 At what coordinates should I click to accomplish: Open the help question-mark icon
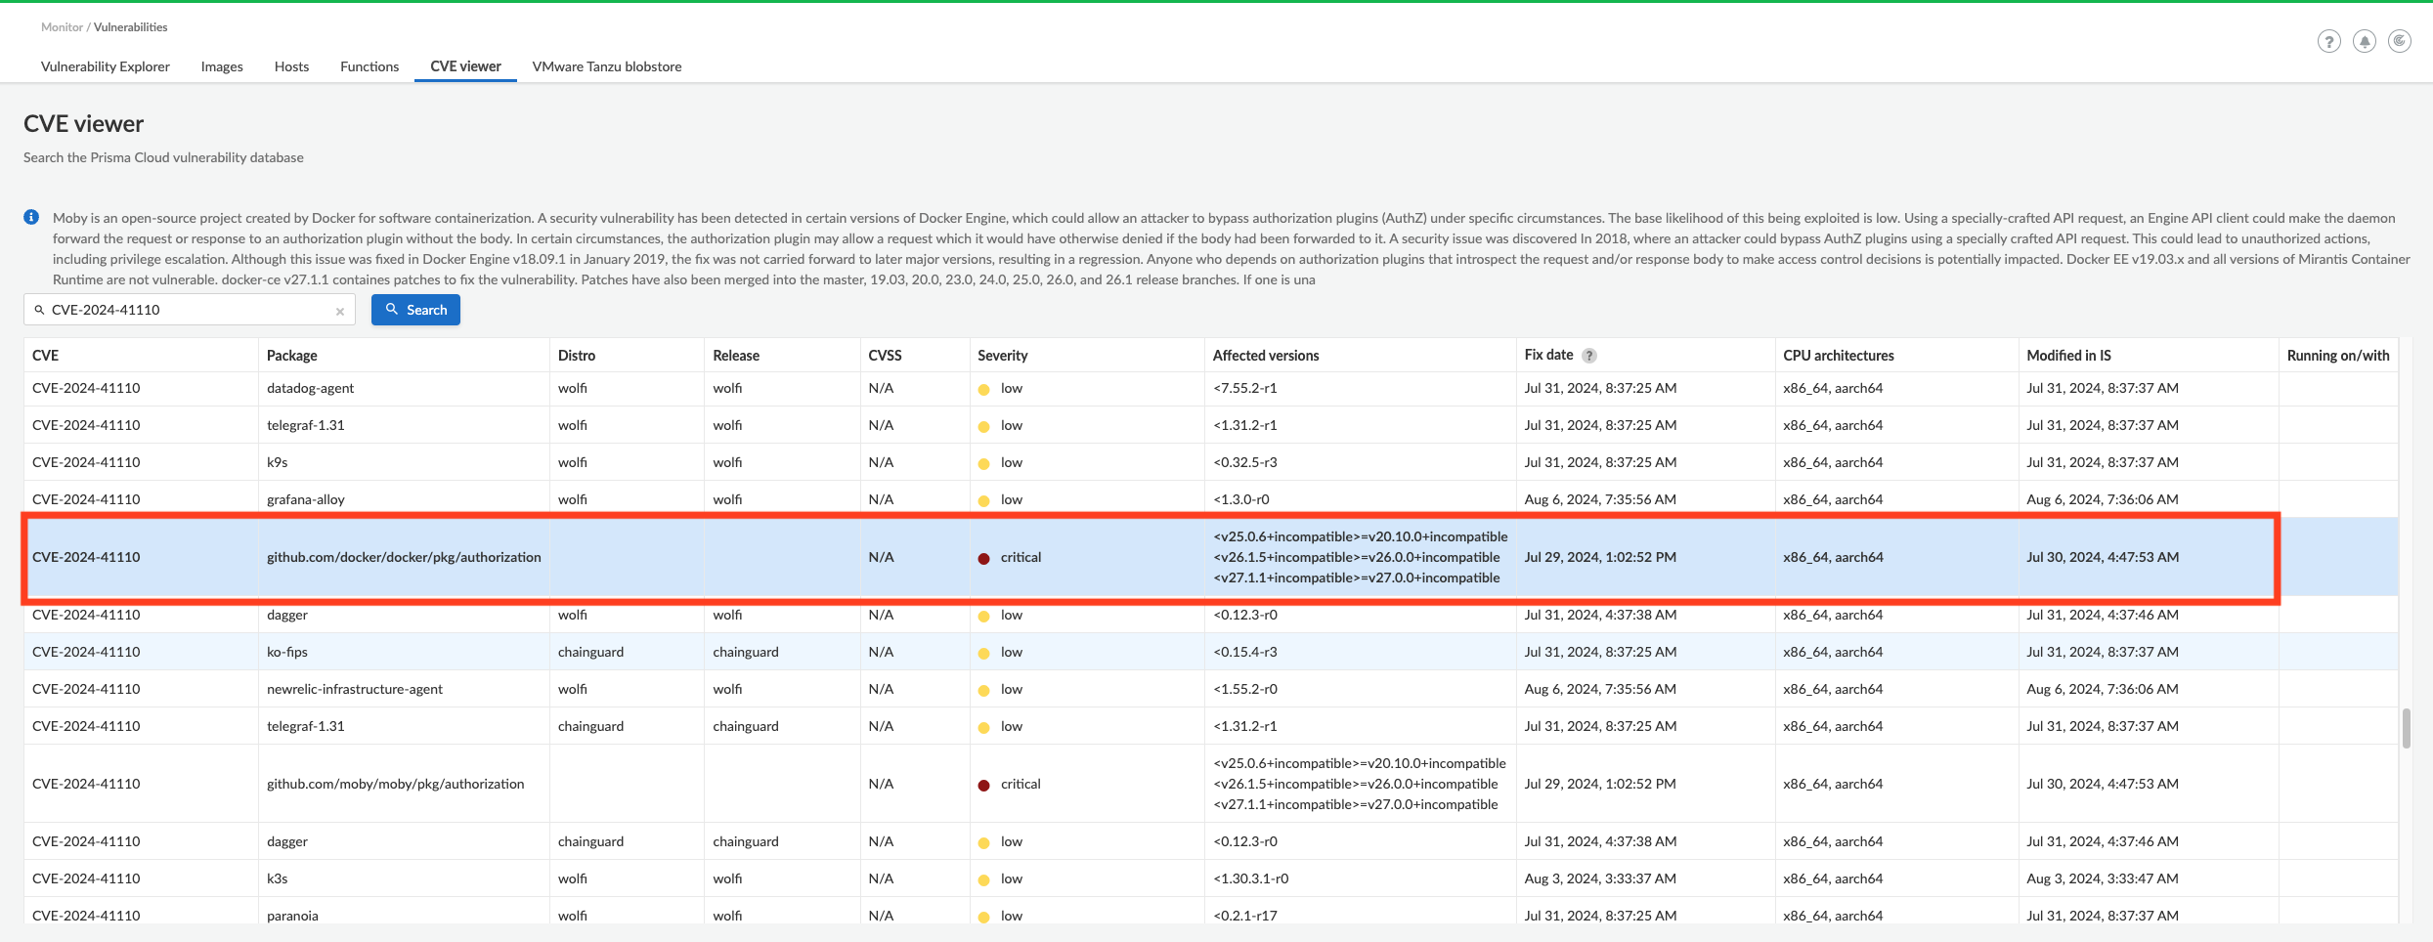(2329, 41)
